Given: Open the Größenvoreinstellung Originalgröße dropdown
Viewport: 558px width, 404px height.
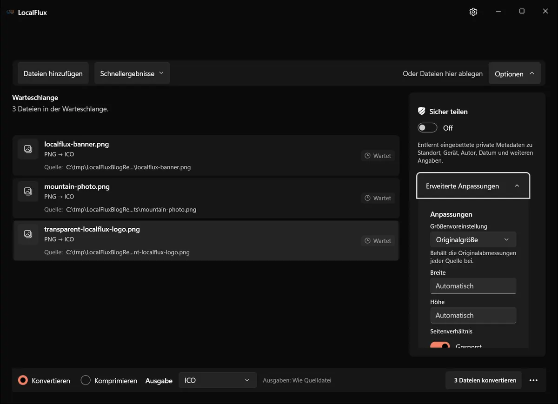Looking at the screenshot, I should [x=473, y=240].
